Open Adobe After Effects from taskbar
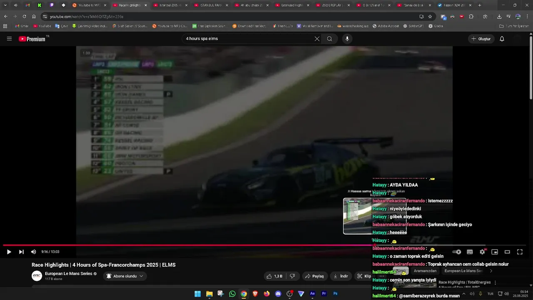Screen dimensions: 533x300 (312, 294)
